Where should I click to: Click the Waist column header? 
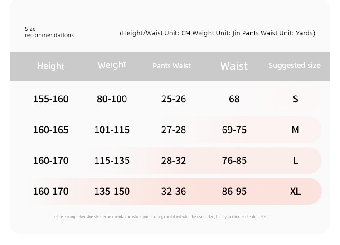(x=234, y=66)
